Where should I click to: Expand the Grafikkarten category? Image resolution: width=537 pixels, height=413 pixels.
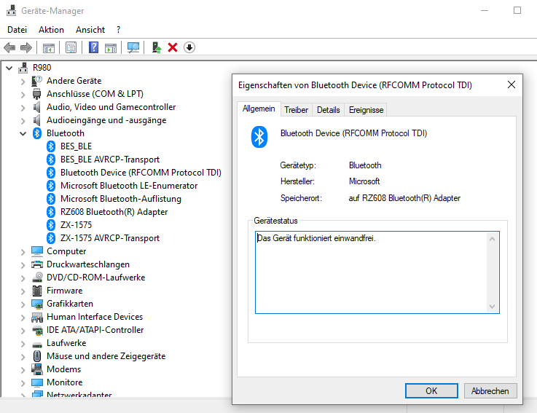point(23,304)
